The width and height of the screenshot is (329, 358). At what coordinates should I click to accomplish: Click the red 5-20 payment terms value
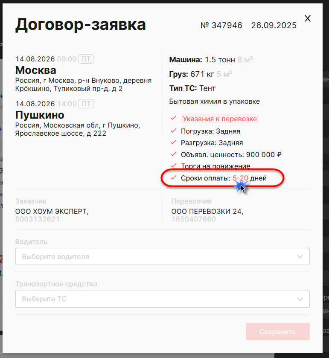[240, 178]
